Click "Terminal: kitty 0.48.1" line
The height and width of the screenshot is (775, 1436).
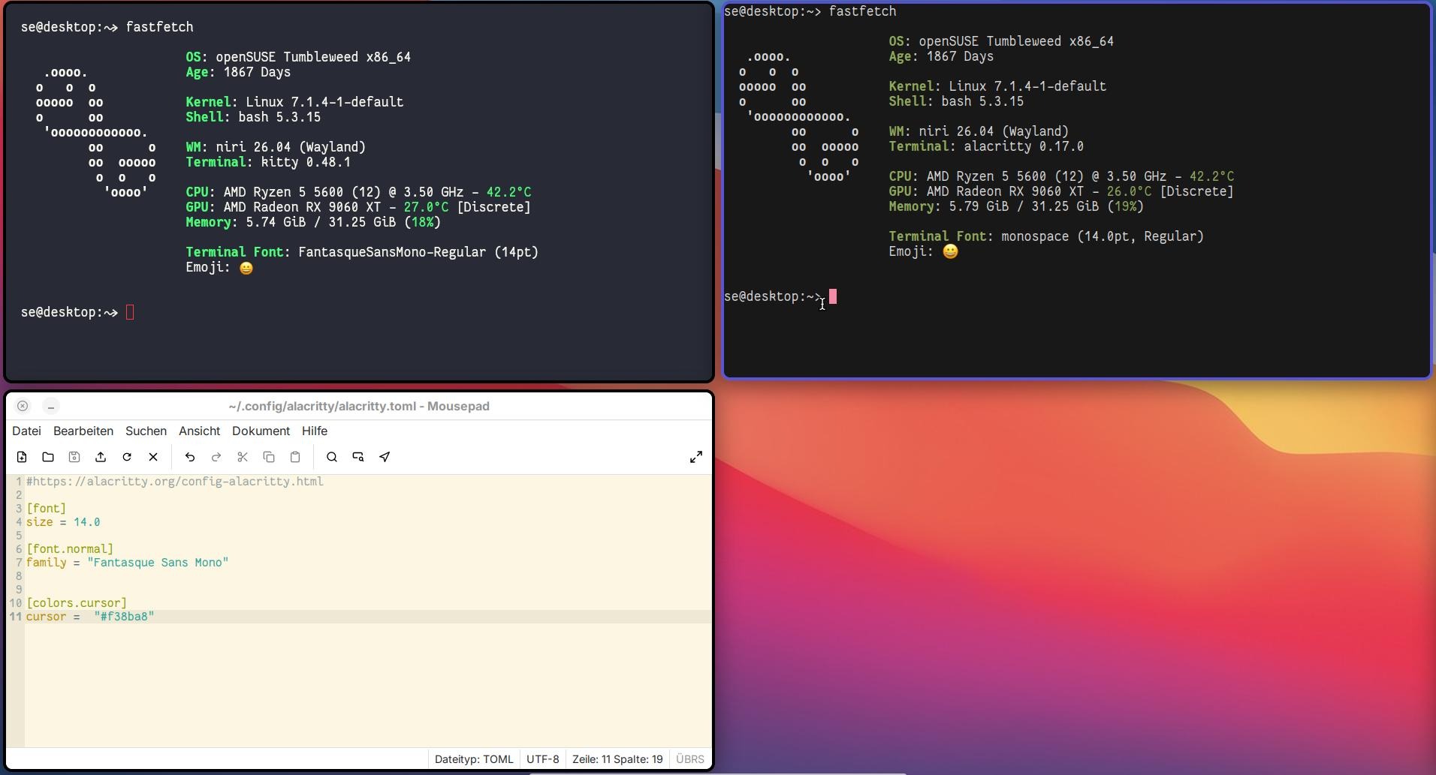(268, 162)
